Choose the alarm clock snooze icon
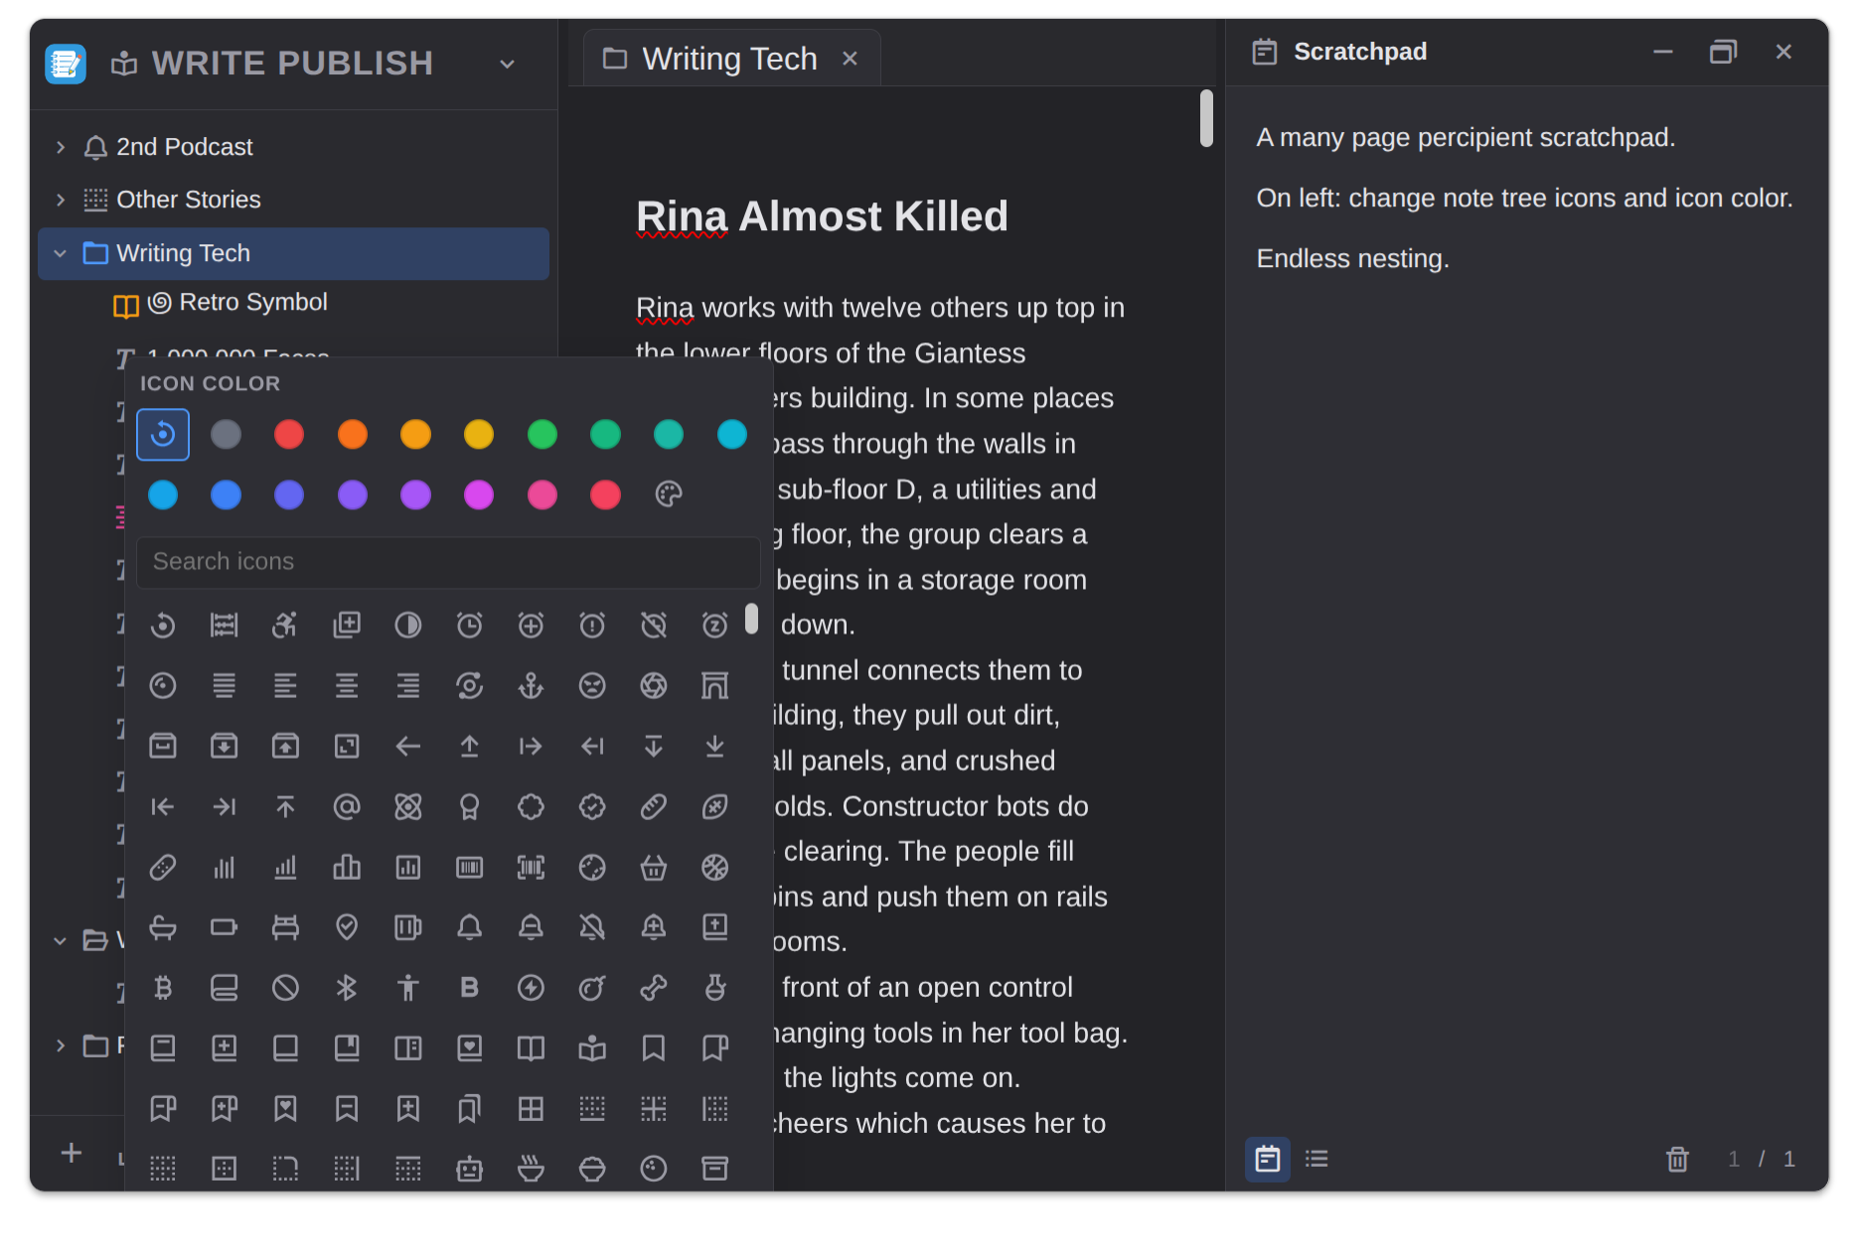The height and width of the screenshot is (1251, 1860). pos(715,625)
